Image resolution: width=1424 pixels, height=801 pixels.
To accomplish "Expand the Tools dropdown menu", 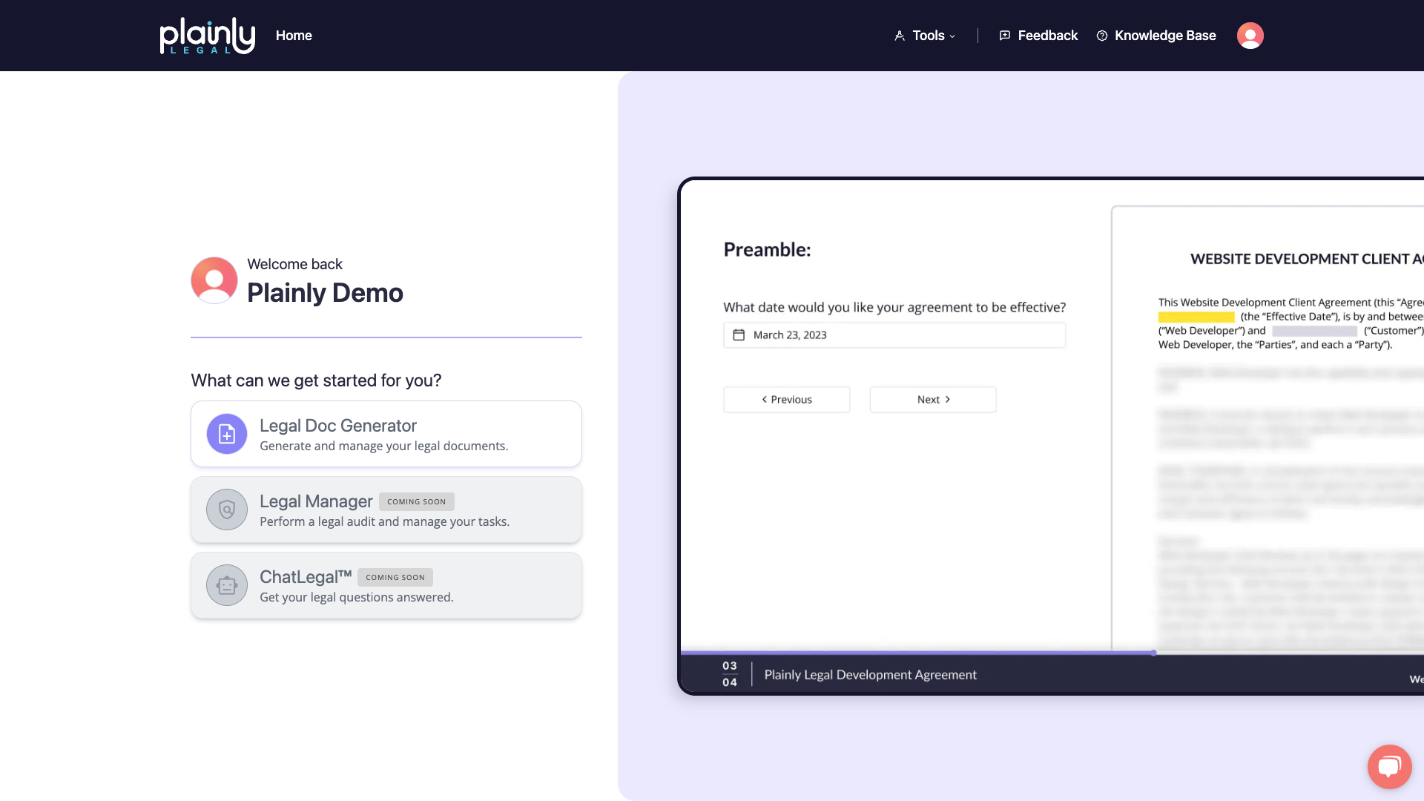I will (x=928, y=36).
